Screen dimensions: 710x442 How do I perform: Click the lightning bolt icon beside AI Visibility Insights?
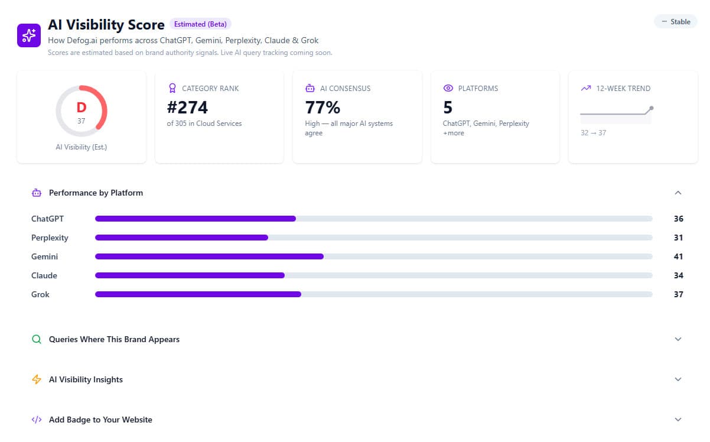(37, 379)
